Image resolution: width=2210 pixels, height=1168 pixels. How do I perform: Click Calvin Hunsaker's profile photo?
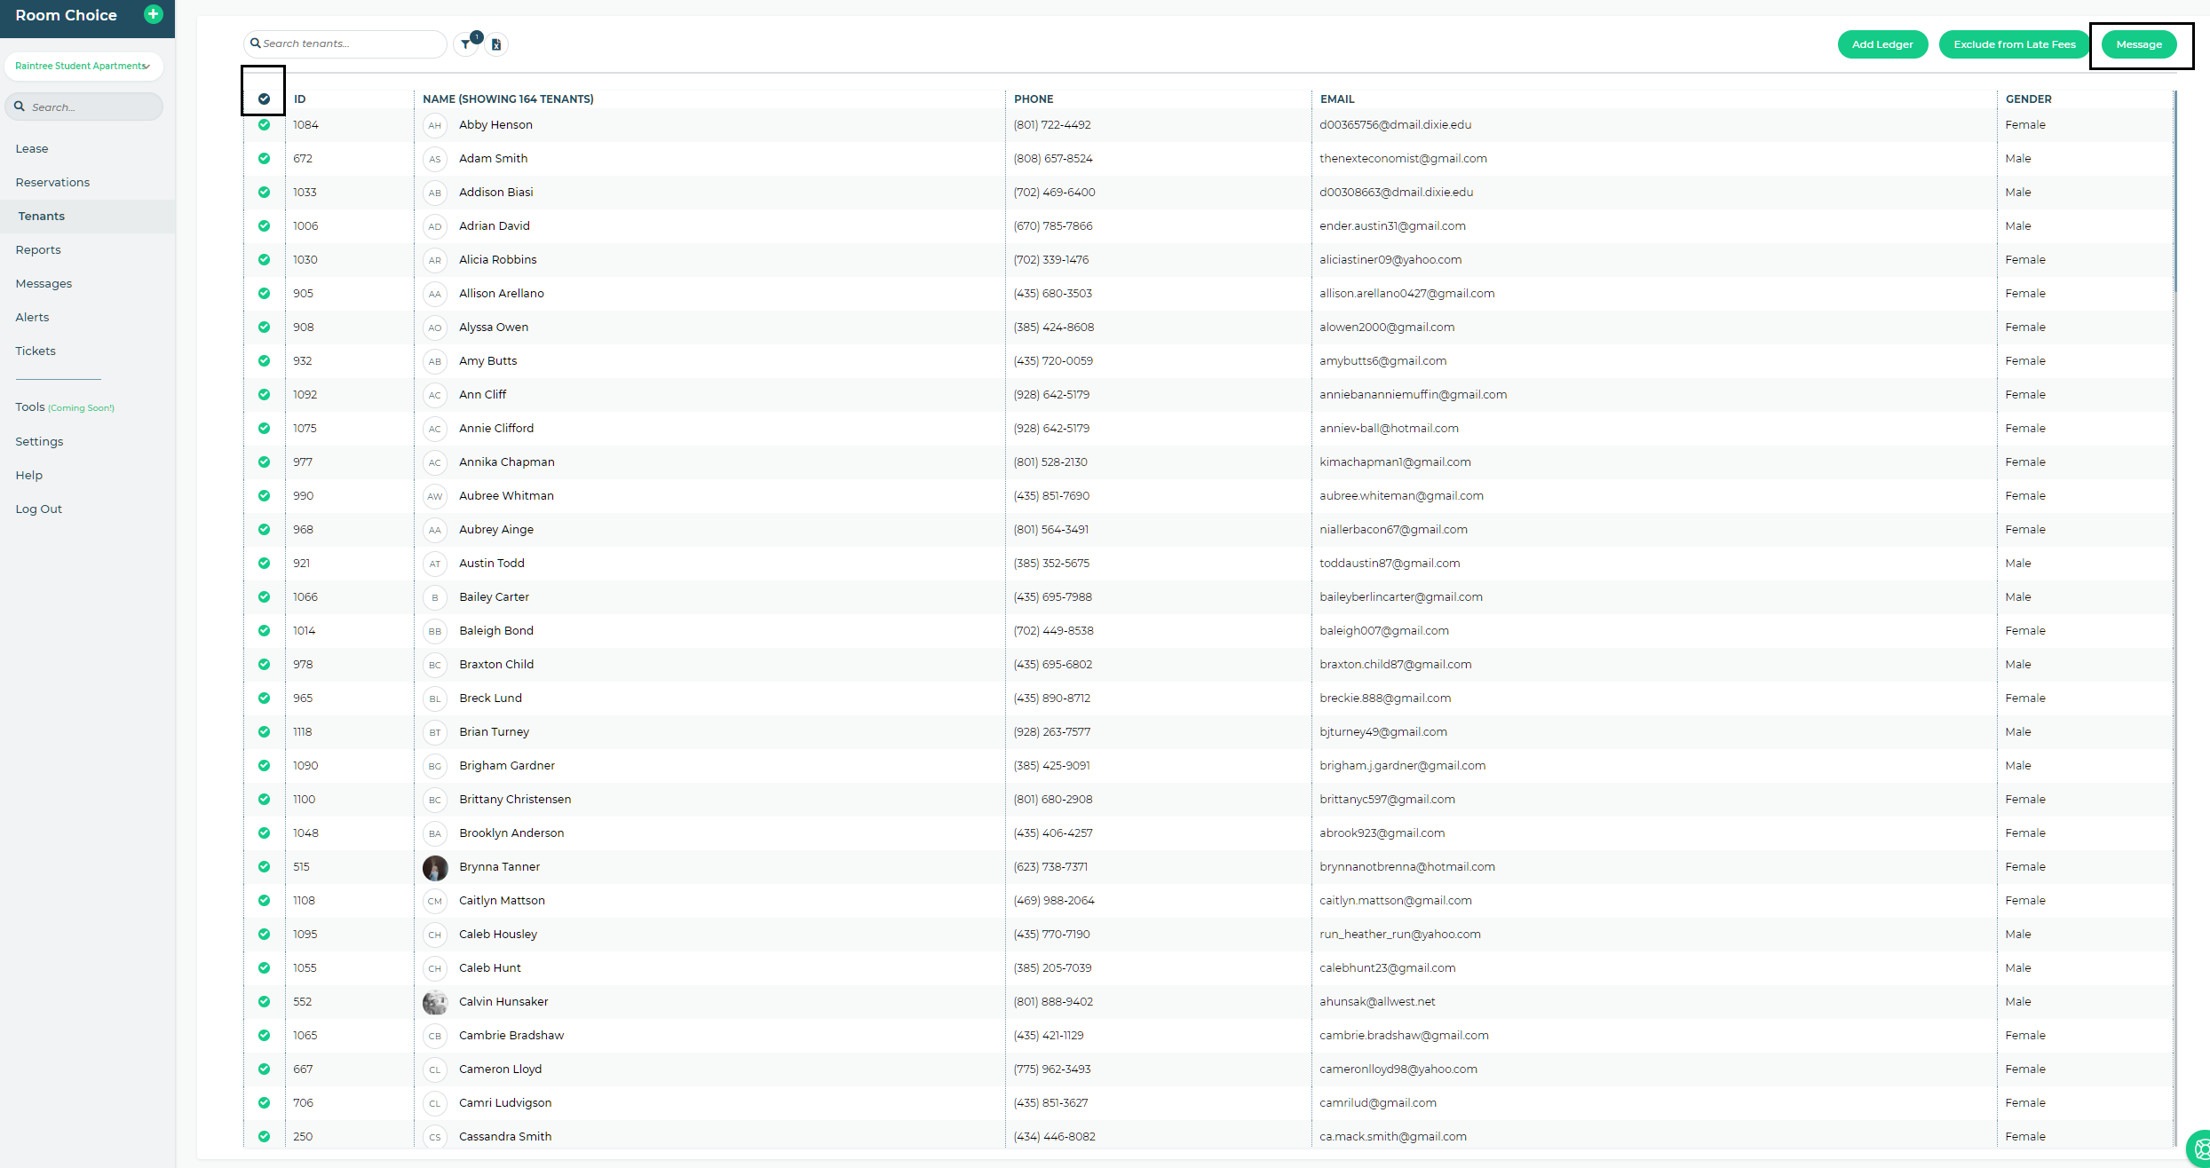point(434,1002)
